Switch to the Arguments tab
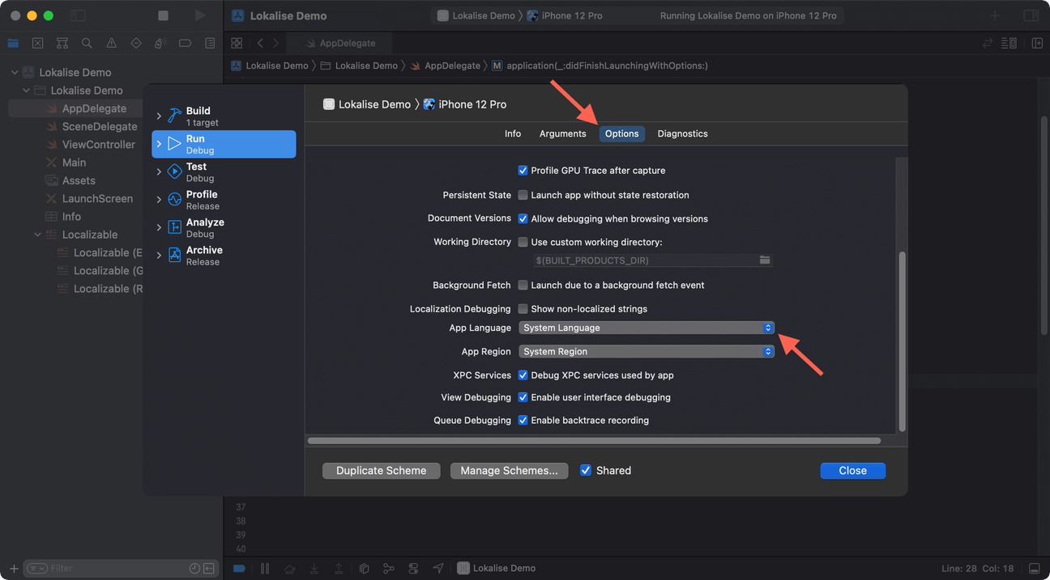 coord(562,133)
